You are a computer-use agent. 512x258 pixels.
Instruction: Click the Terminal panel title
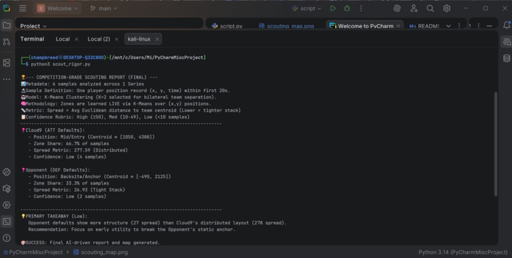32,39
